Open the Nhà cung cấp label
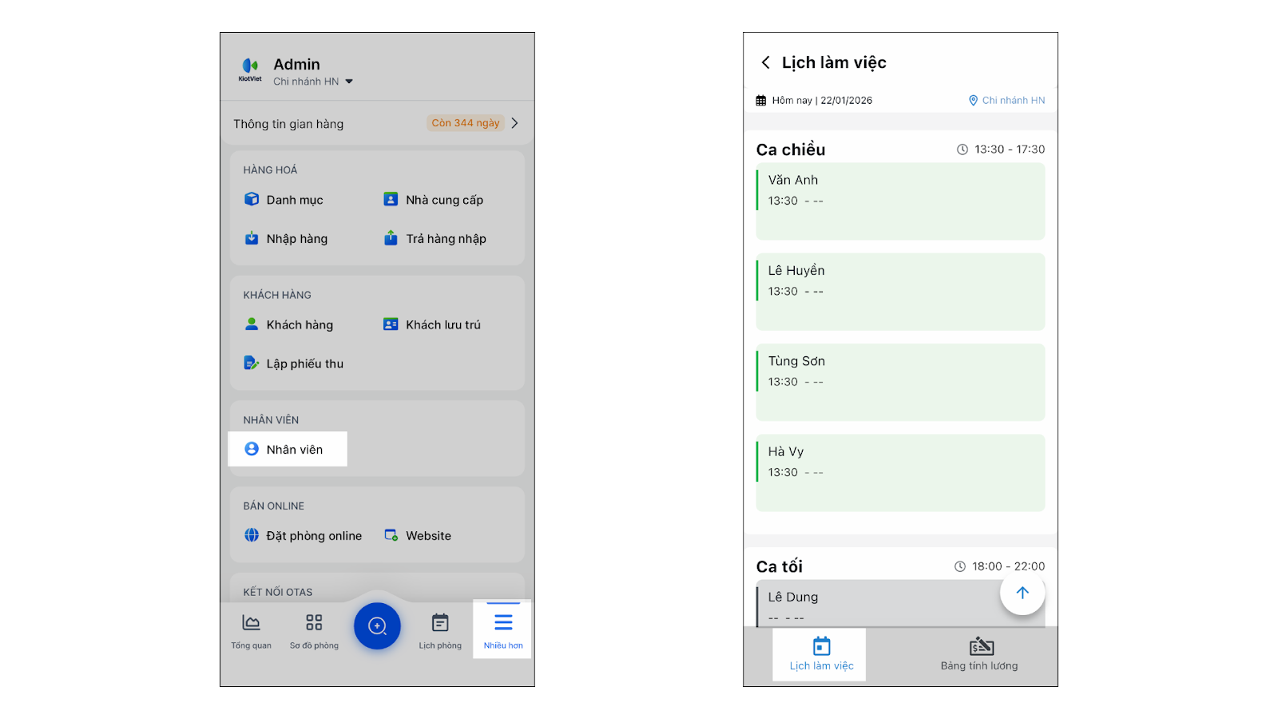The image size is (1278, 719). 444,200
